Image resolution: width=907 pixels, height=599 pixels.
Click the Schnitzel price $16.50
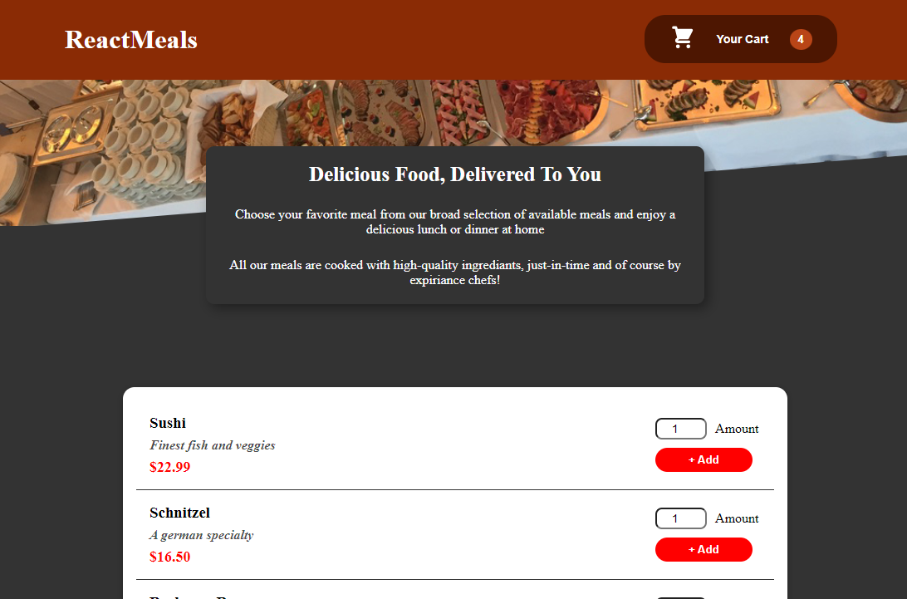tap(170, 557)
